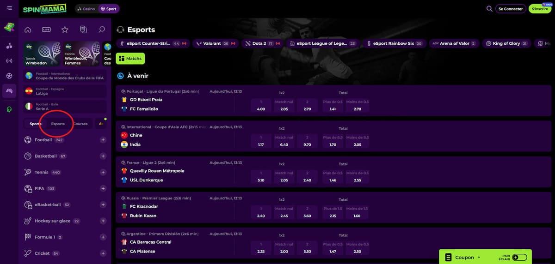Open the hamburger menu in the top bar
The height and width of the screenshot is (264, 555).
(9, 8)
